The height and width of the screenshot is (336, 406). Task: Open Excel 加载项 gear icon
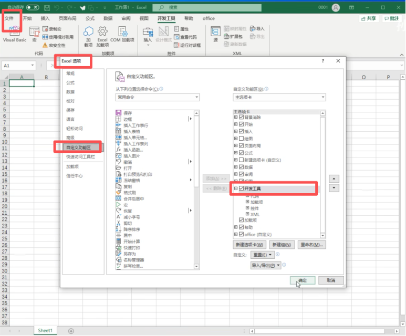click(x=102, y=31)
